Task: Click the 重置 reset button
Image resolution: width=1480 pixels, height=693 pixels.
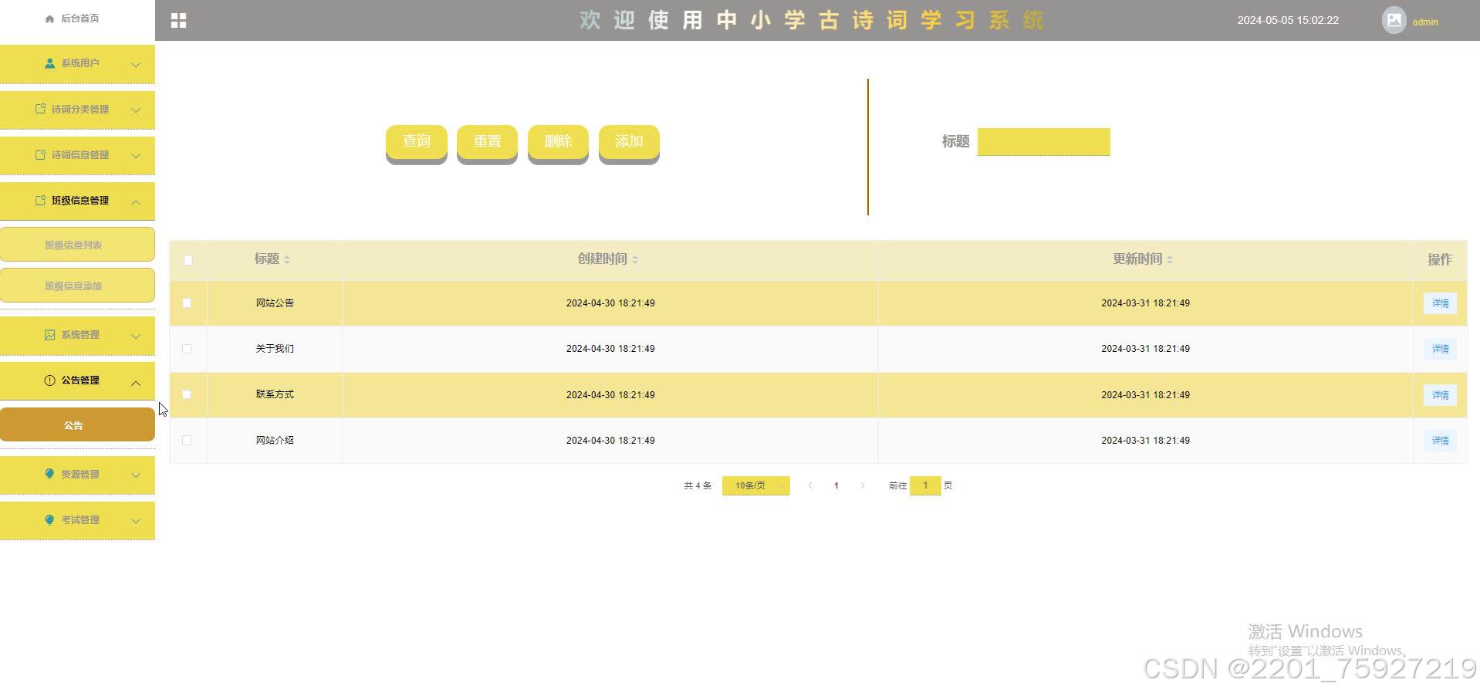Action: click(487, 144)
